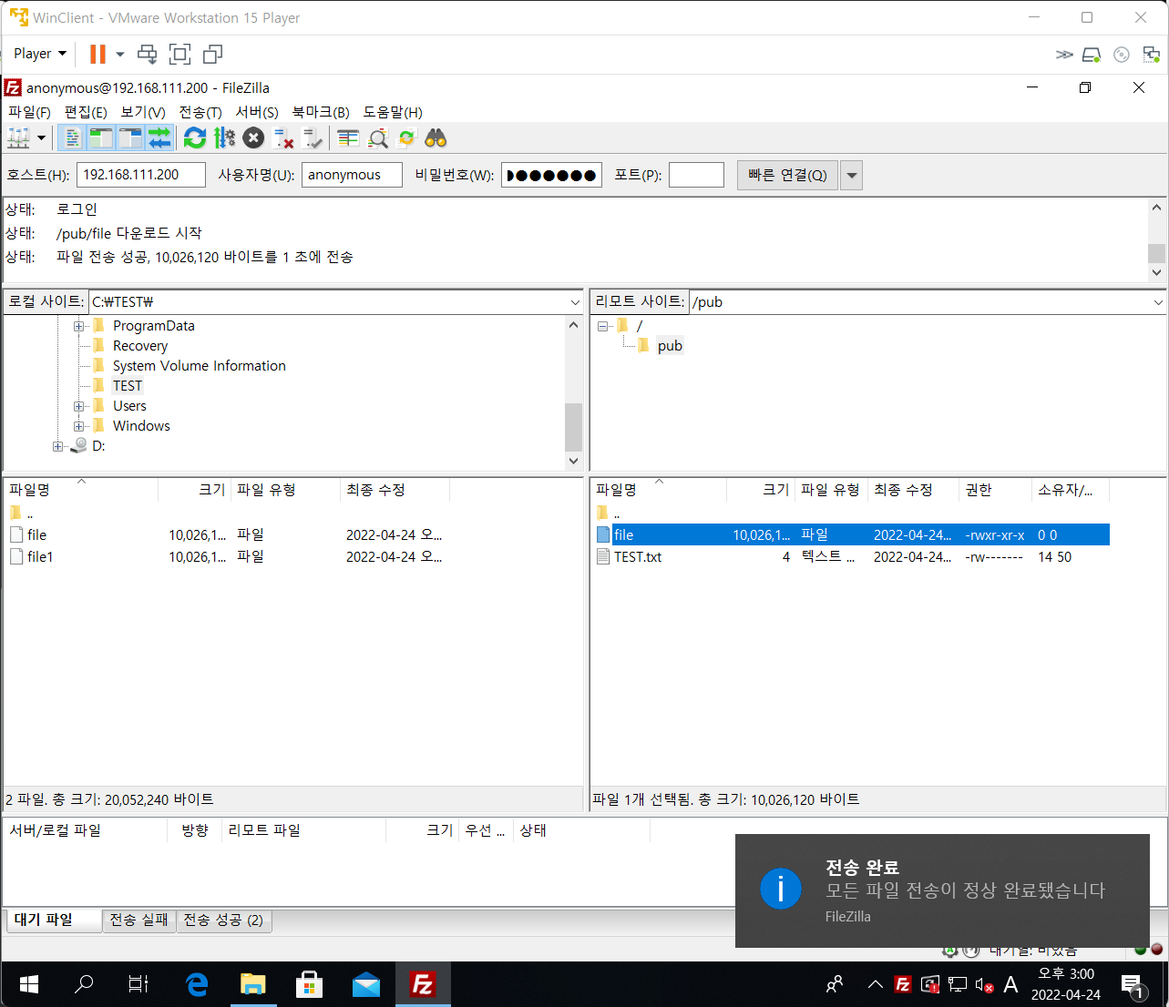Viewport: 1169px width, 1007px height.
Task: Select local file named file1
Action: [x=40, y=557]
